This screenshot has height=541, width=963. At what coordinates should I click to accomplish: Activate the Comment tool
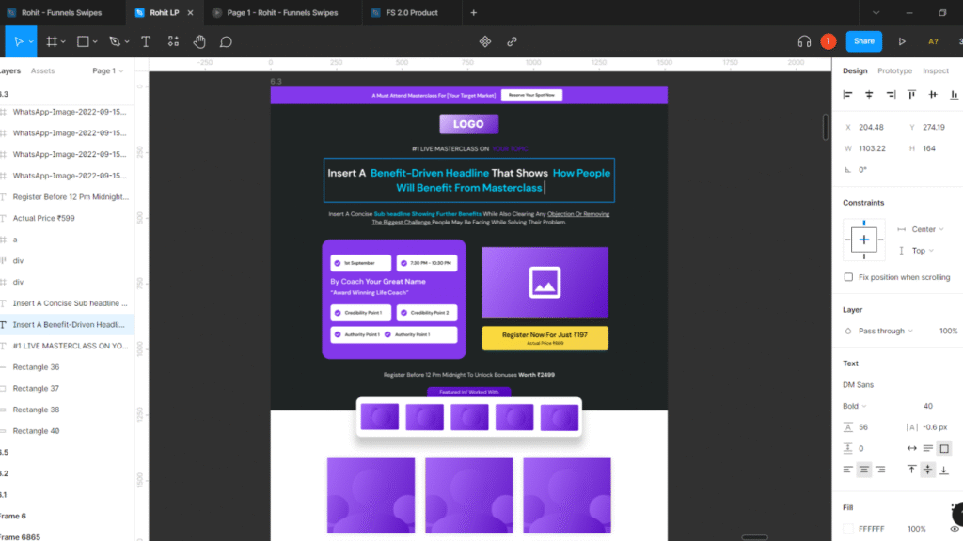pyautogui.click(x=226, y=41)
